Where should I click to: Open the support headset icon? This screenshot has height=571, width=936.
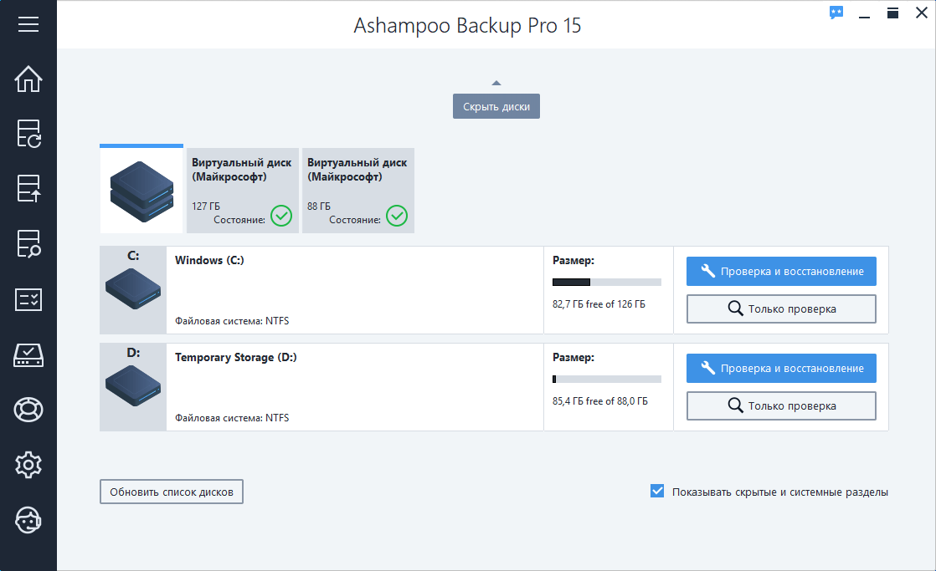click(28, 519)
